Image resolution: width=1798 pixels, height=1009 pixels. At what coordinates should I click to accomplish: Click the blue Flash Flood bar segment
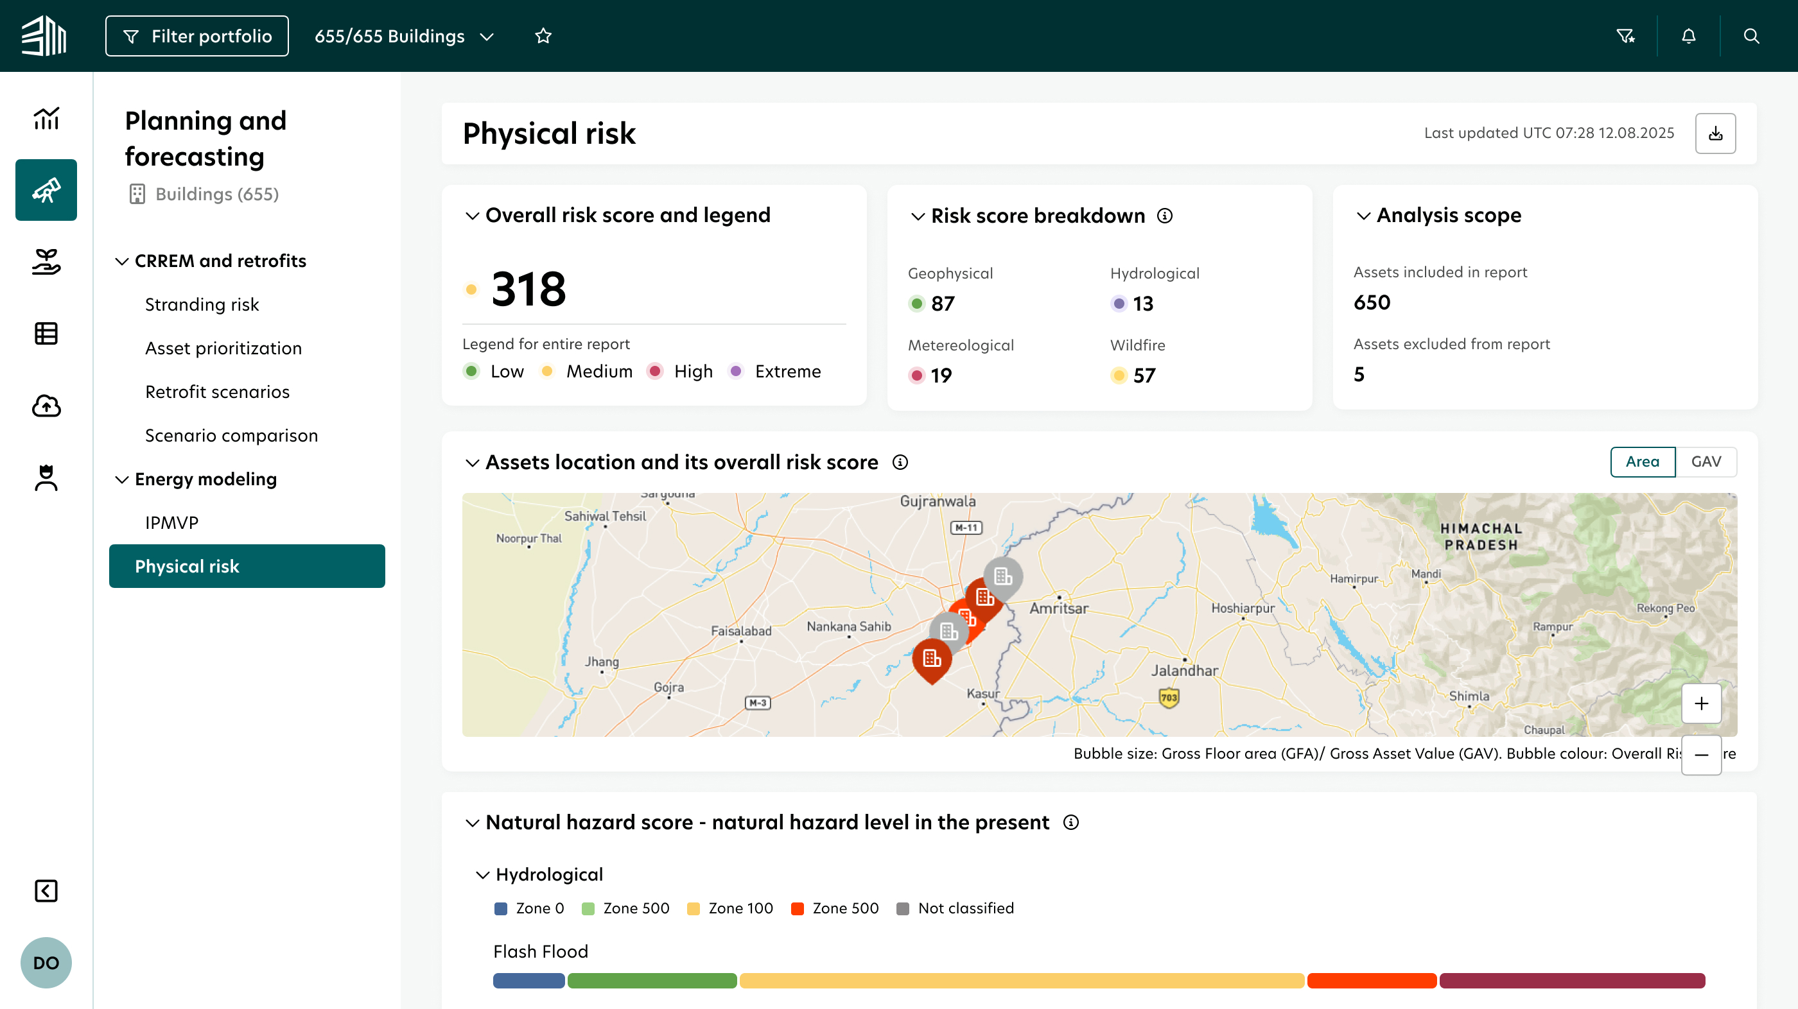(528, 980)
